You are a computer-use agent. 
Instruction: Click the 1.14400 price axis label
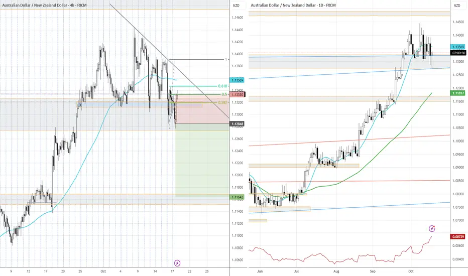coord(238,30)
